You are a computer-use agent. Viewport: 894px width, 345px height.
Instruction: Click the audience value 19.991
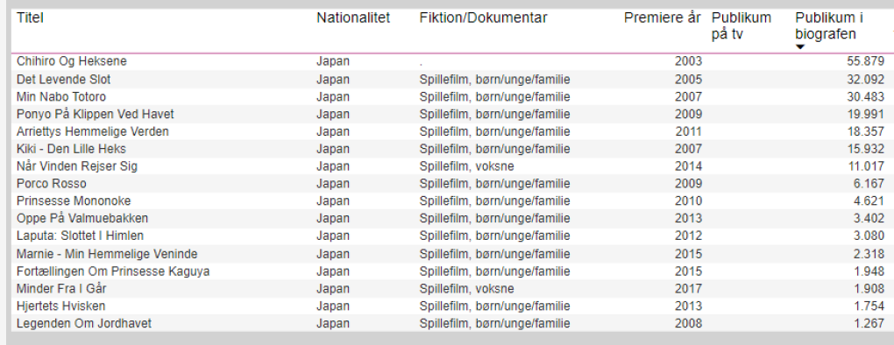[865, 114]
